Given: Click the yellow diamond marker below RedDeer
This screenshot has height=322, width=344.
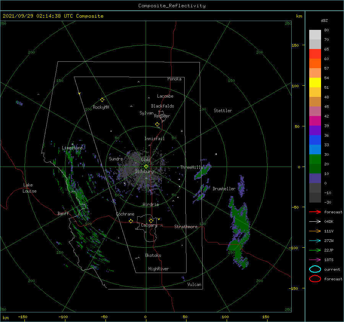Looking at the screenshot, I should coord(157,124).
